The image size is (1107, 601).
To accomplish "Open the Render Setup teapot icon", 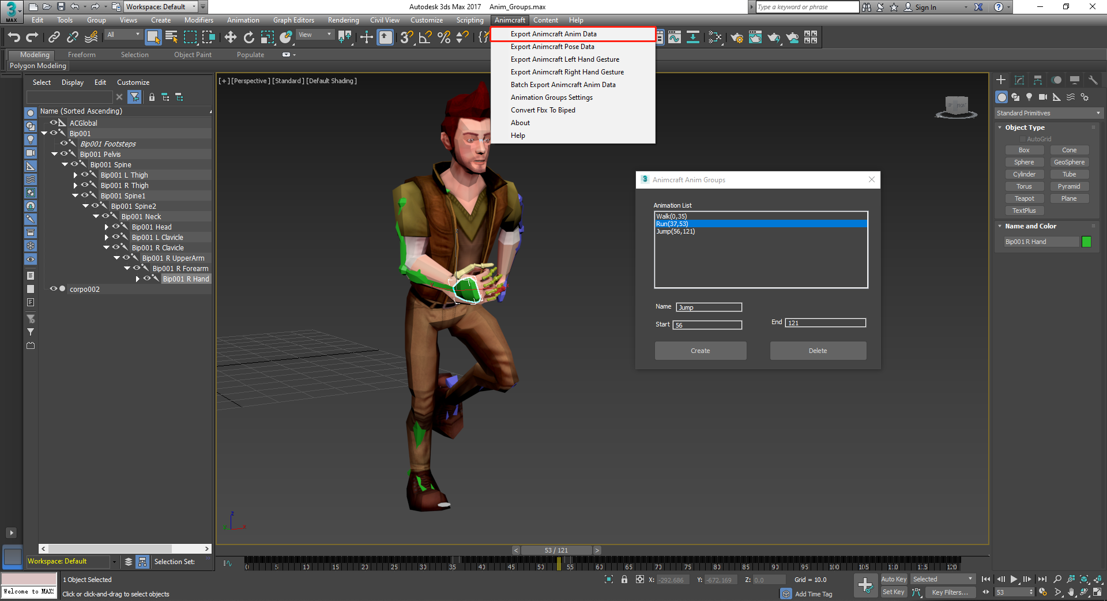I will pos(736,37).
